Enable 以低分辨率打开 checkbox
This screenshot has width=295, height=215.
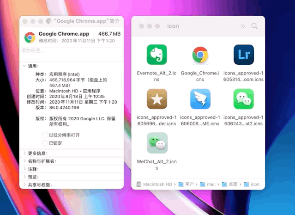pos(45,135)
